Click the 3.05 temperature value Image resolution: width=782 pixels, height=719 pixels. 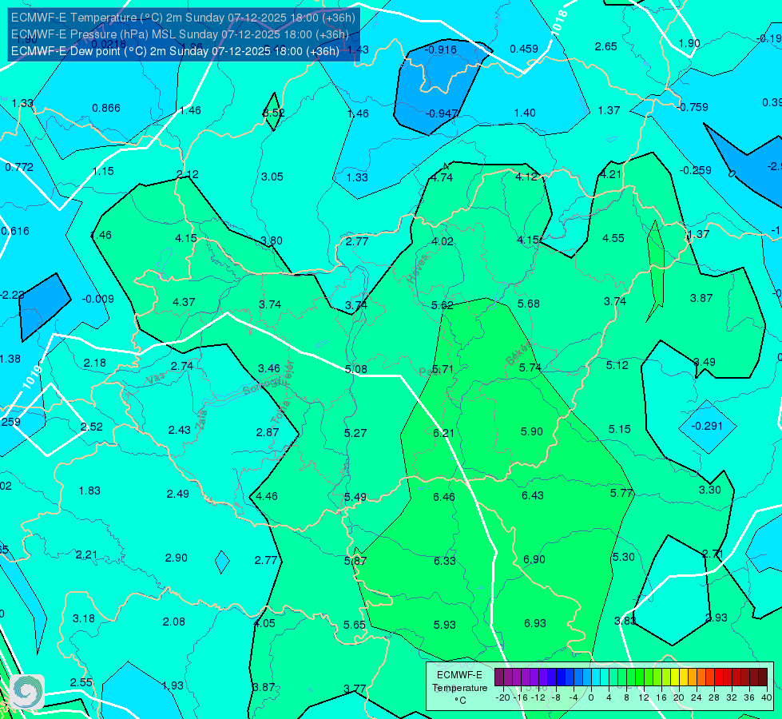click(x=272, y=177)
